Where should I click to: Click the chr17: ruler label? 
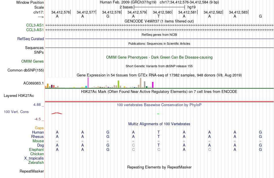click(x=38, y=12)
